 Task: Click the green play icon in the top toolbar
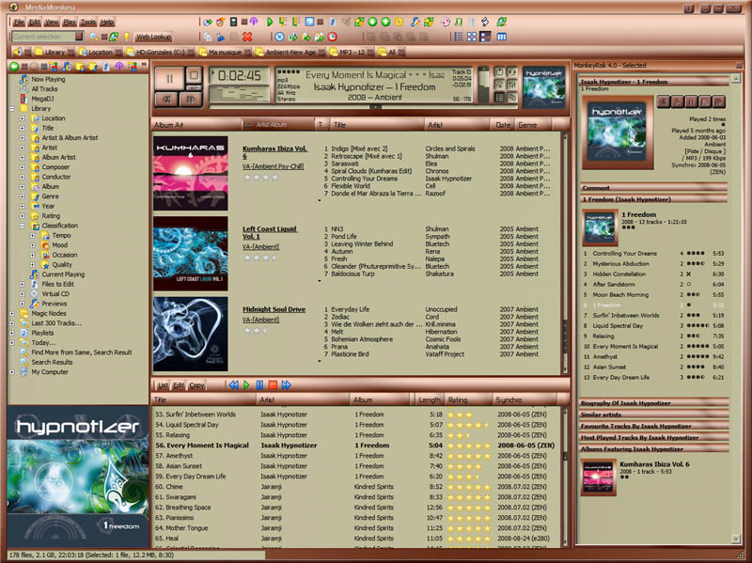pyautogui.click(x=270, y=22)
